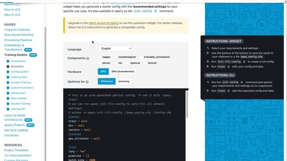Open the latest version of spaCy link

tap(104, 23)
